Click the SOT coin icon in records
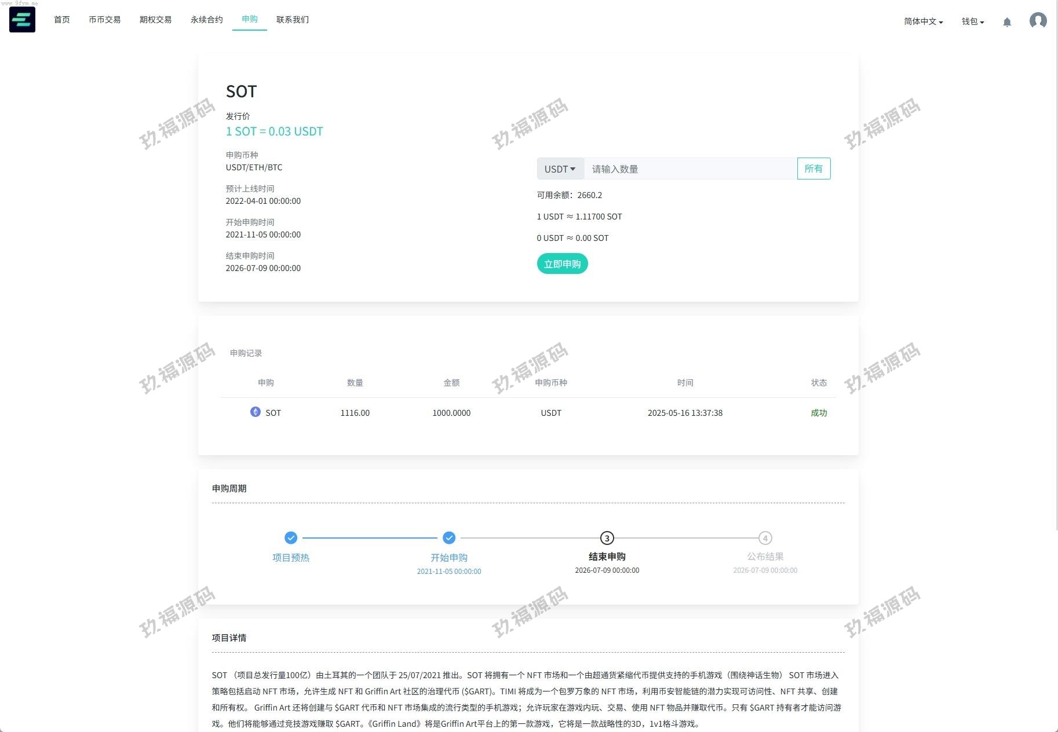Viewport: 1058px width, 732px height. point(255,412)
